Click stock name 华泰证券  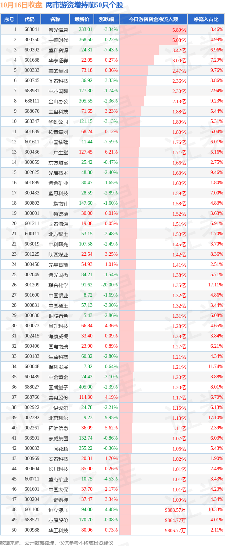point(58,60)
